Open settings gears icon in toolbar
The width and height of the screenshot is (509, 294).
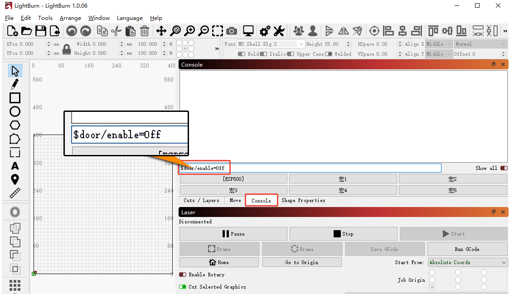[x=265, y=31]
